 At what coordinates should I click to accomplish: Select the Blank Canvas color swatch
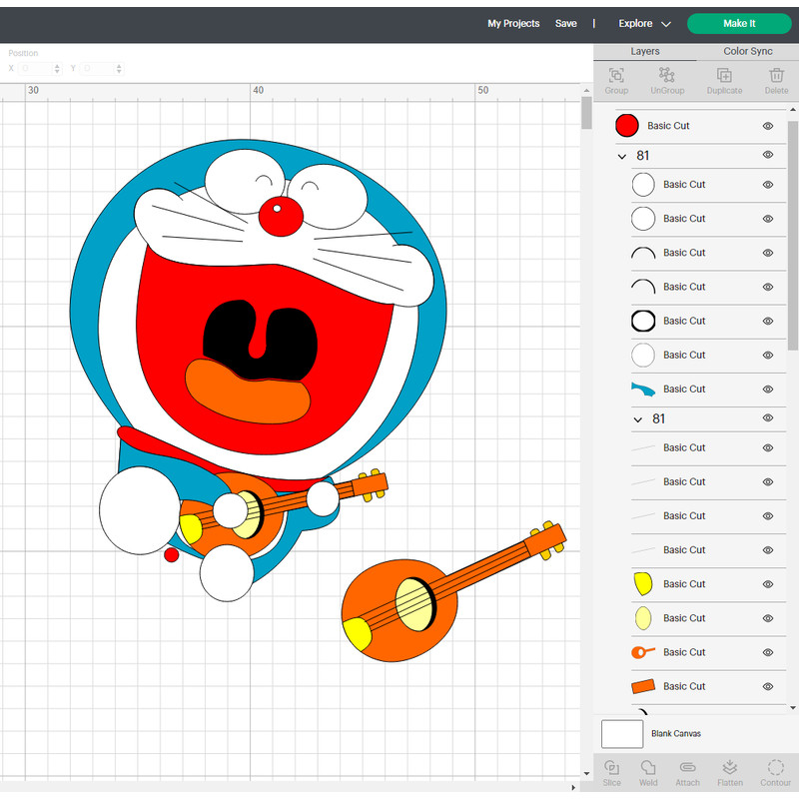point(621,733)
